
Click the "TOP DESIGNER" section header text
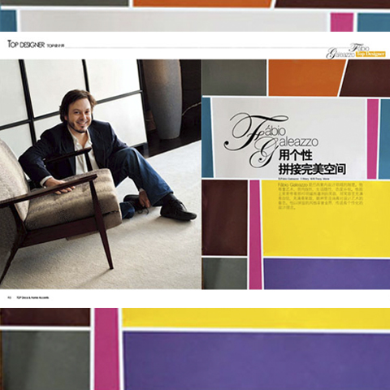pos(26,45)
